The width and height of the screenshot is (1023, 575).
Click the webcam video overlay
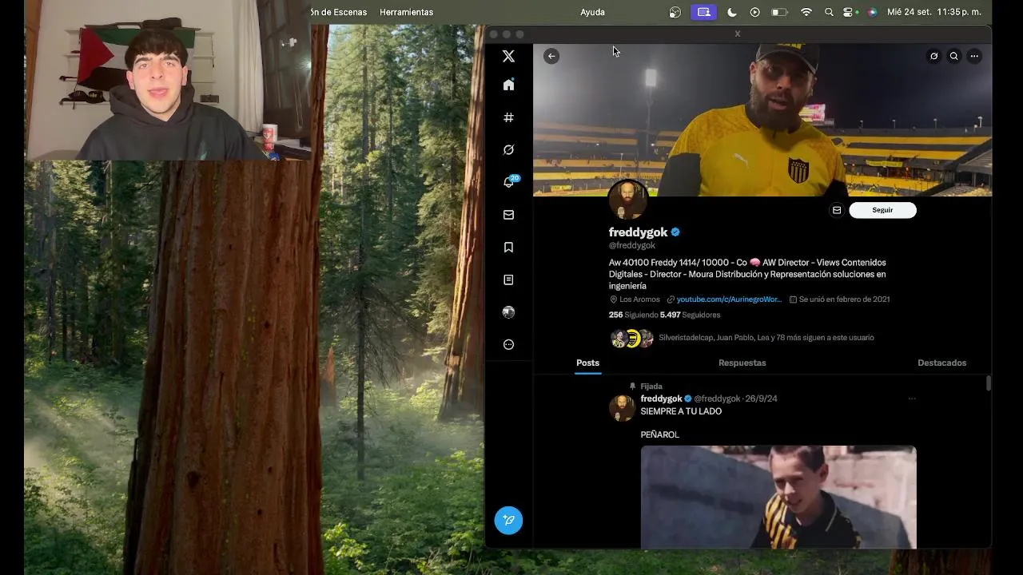pyautogui.click(x=168, y=80)
